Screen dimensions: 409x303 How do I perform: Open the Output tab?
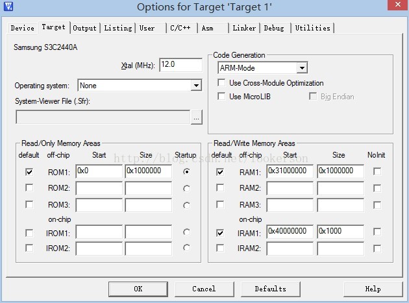pos(85,28)
